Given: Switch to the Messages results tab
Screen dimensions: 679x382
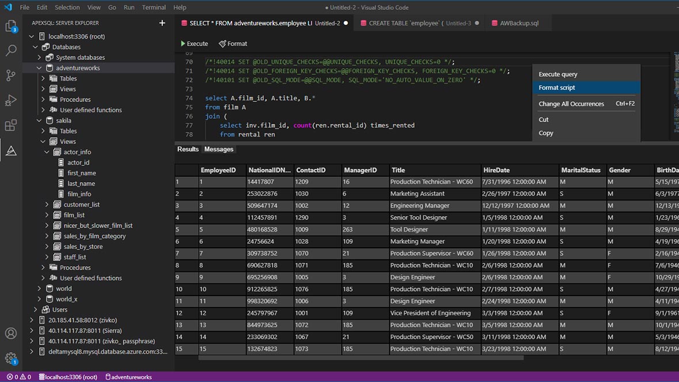Looking at the screenshot, I should click(218, 149).
